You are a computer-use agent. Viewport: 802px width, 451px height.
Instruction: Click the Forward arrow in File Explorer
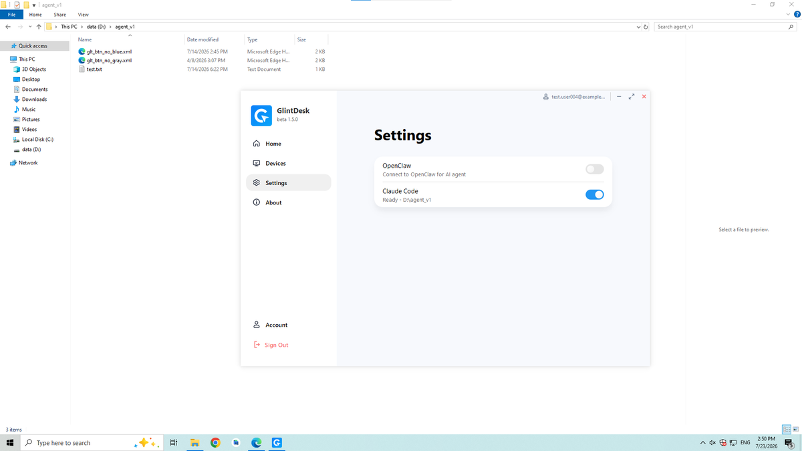(x=20, y=27)
